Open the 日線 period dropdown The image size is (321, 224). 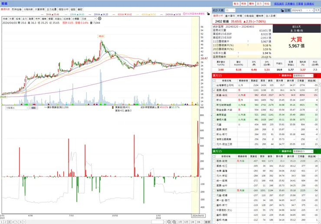click(88, 19)
